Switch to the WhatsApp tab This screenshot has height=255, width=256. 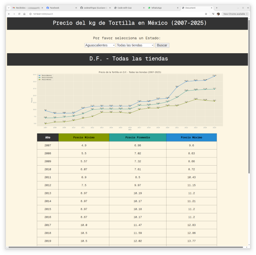tap(161, 8)
